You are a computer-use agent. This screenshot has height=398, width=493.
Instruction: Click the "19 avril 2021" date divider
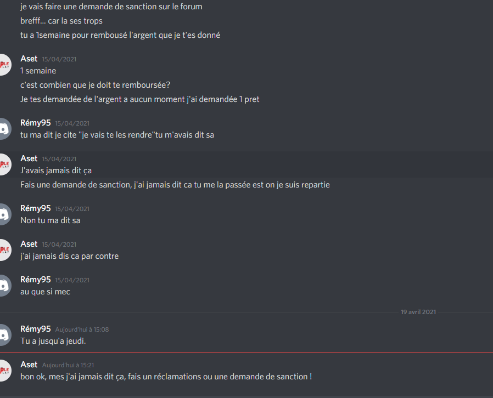point(418,312)
